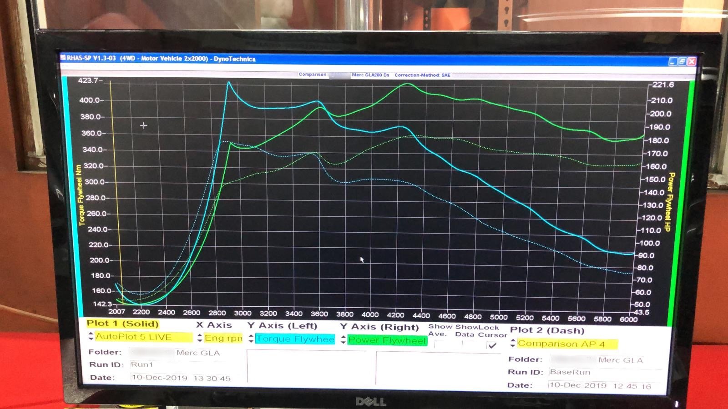This screenshot has width=728, height=409.
Task: Click the 6000 rpm X axis label
Action: pyautogui.click(x=628, y=319)
